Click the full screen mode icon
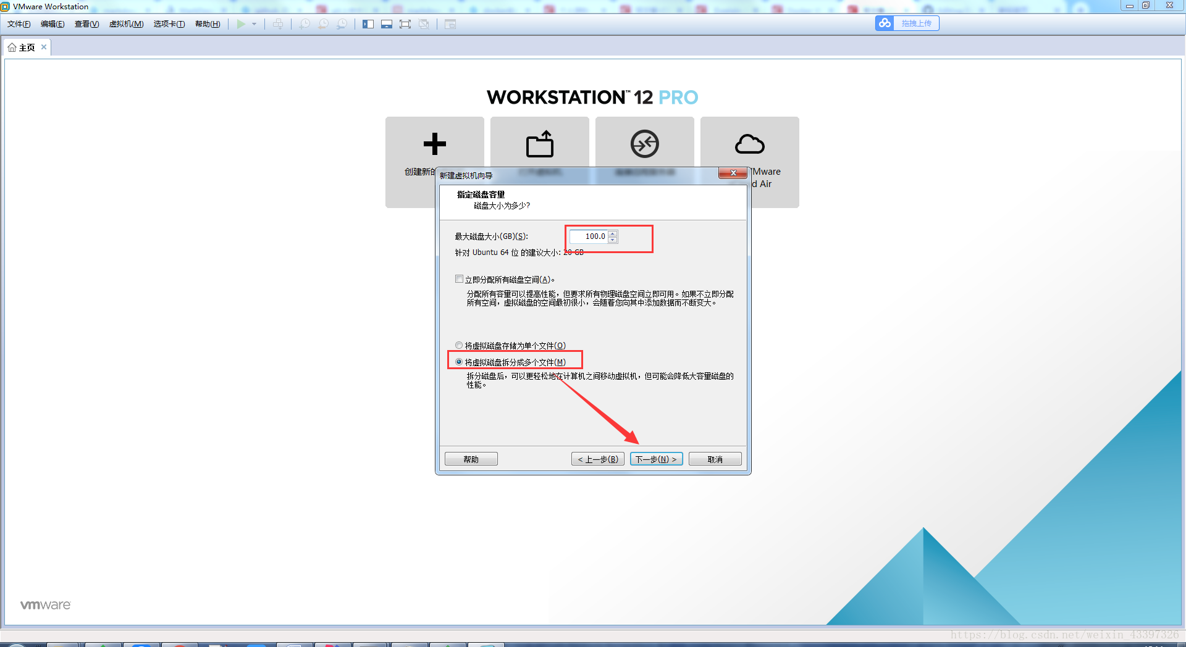 click(405, 24)
